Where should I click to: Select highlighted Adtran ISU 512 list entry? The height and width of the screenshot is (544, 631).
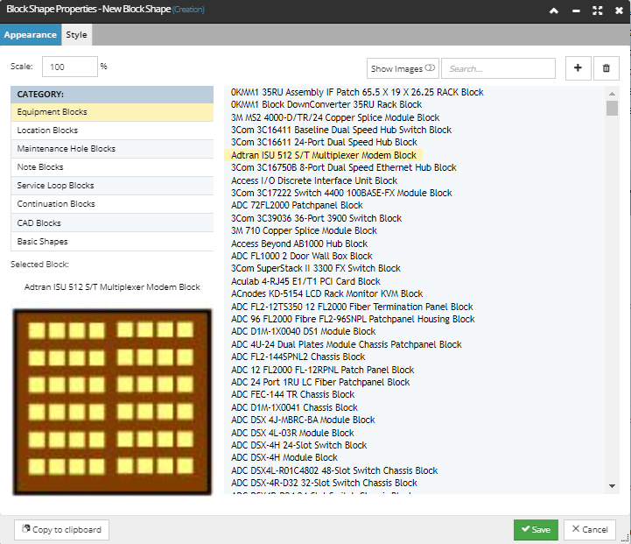pos(324,155)
